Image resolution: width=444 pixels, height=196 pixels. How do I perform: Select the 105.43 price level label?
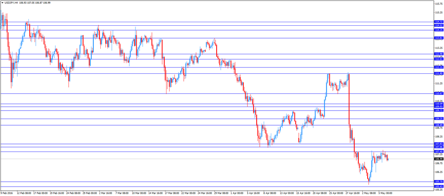coord(439,186)
